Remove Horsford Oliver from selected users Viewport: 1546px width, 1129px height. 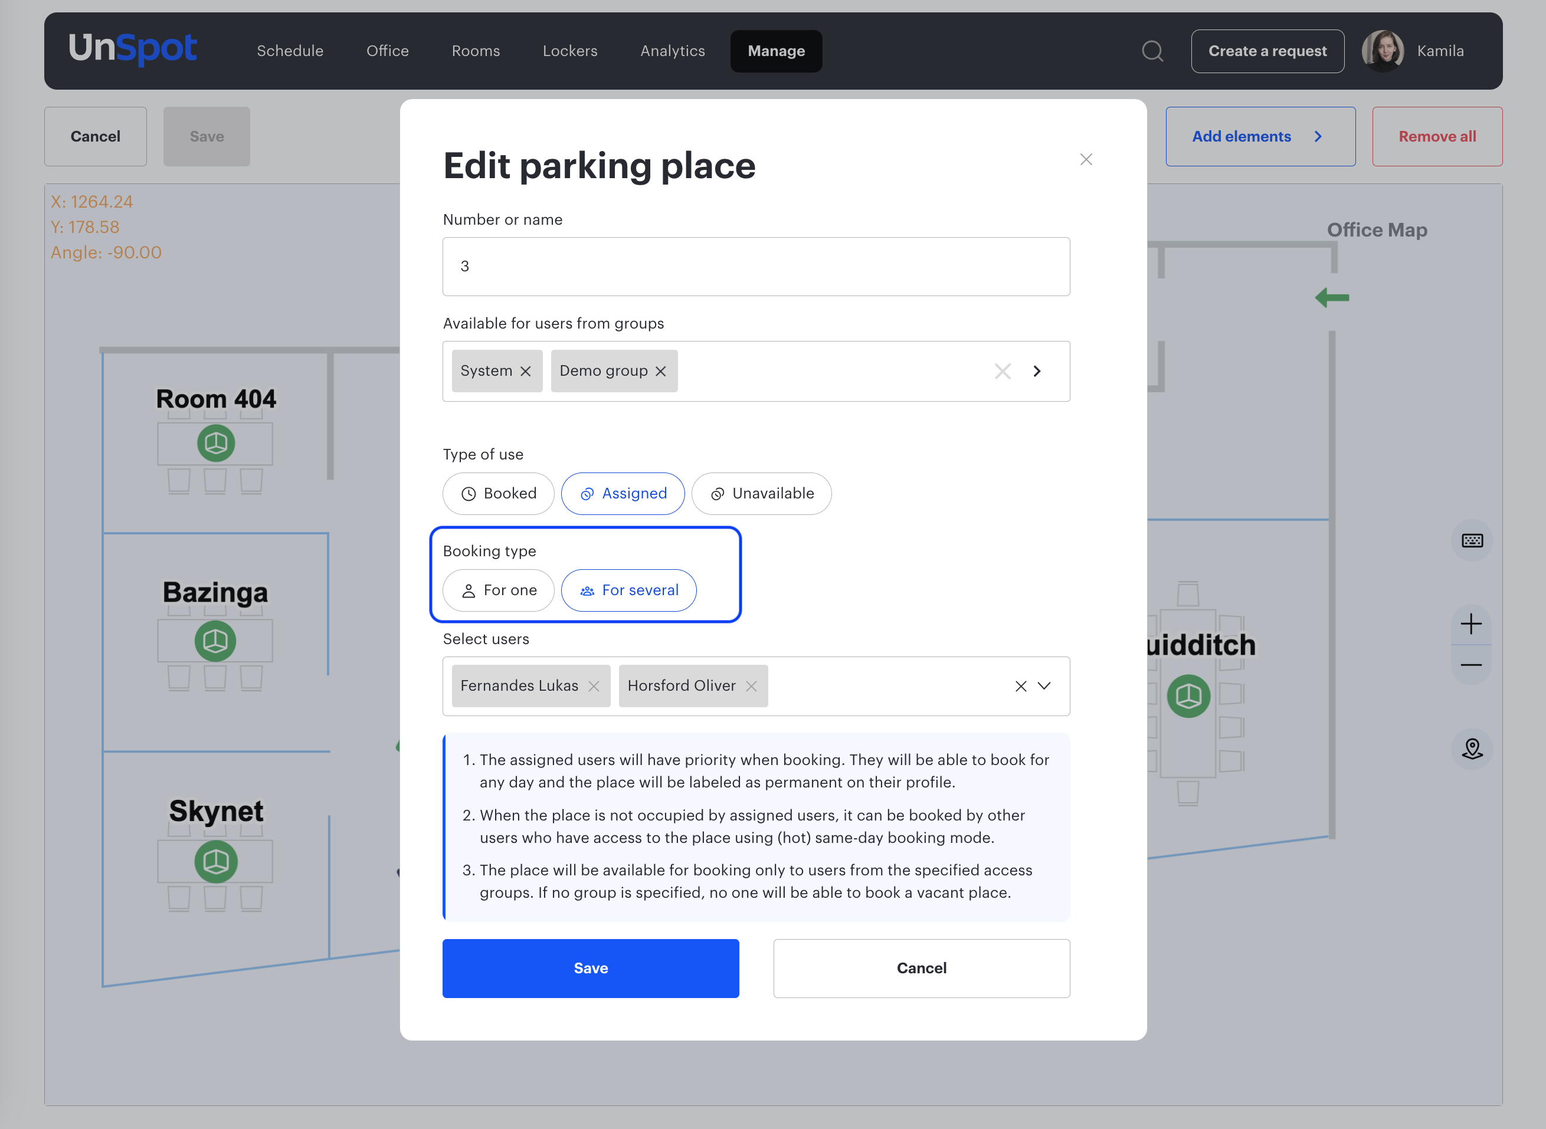coord(751,686)
